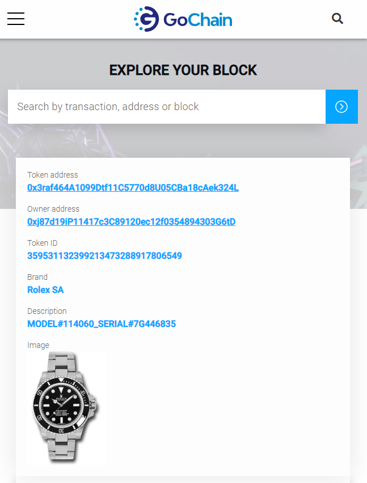The image size is (367, 483).
Task: Open the Rolex watch image thumbnail
Action: pyautogui.click(x=66, y=408)
